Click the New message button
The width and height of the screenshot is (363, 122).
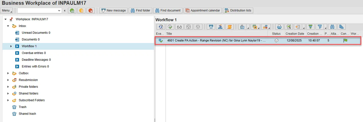[x=113, y=10]
